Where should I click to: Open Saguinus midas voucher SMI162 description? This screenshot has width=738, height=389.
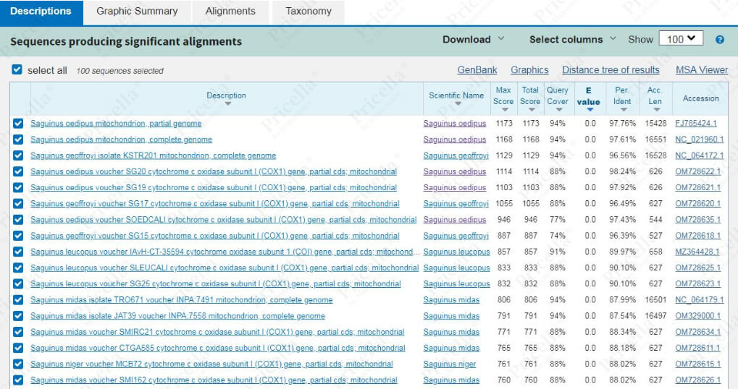tap(214, 380)
